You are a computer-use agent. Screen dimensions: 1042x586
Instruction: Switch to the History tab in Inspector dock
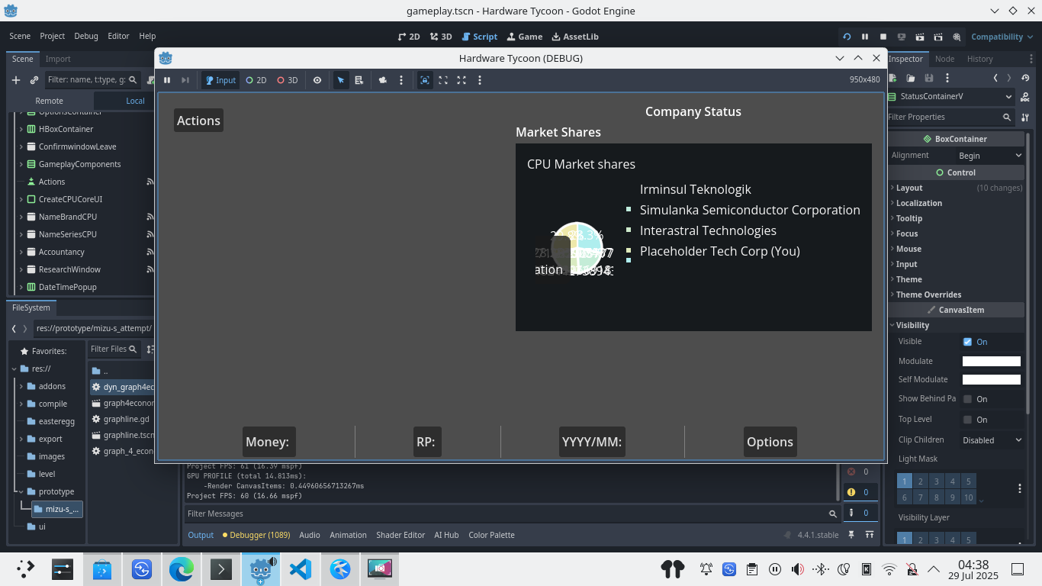979,59
